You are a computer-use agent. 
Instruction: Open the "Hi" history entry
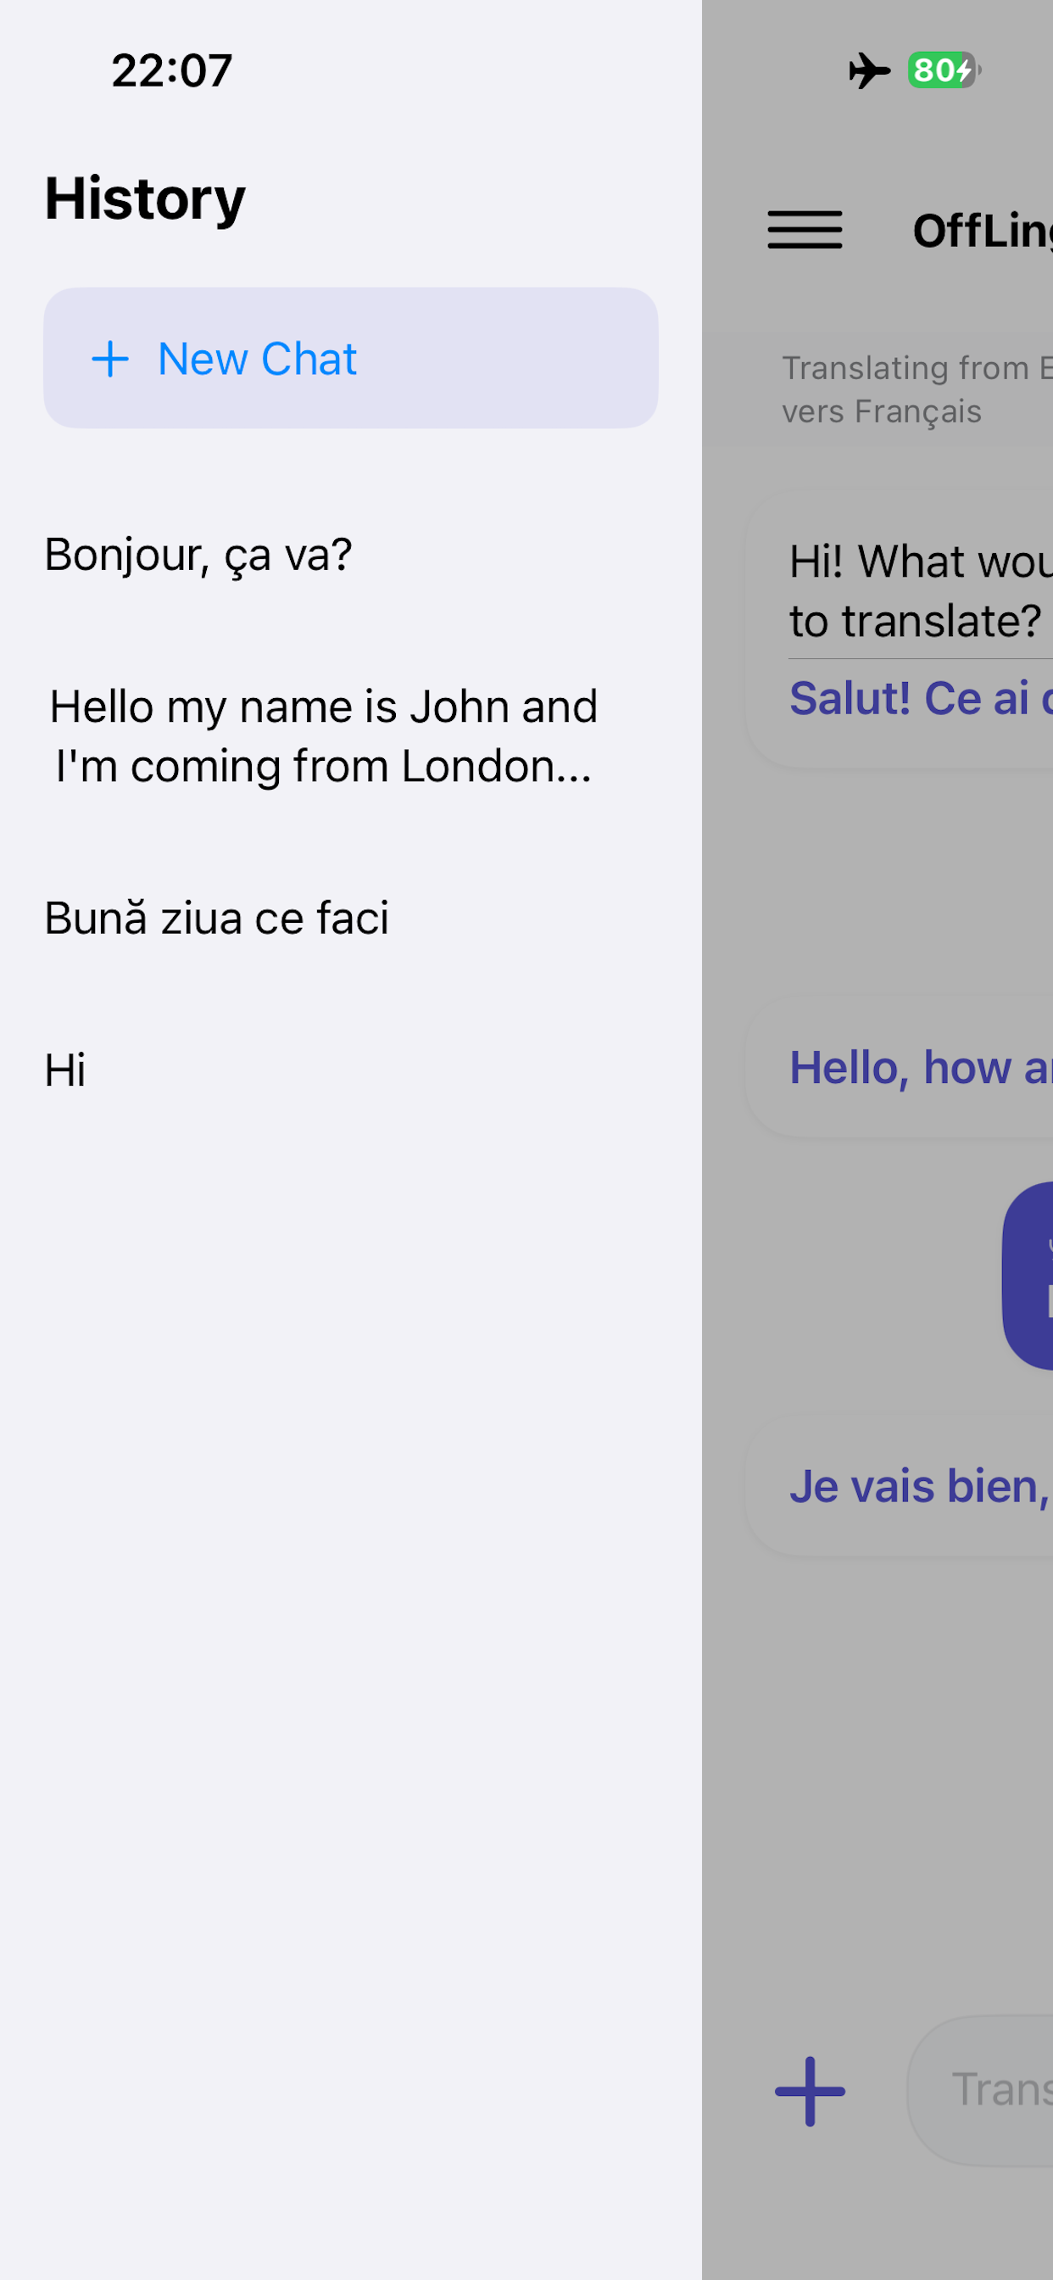(65, 1070)
